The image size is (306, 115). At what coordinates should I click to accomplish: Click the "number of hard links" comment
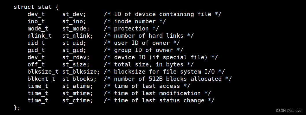pos(148,36)
